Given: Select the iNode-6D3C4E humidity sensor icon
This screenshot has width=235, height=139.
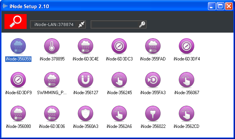Looking at the screenshot, I should click(85, 46).
